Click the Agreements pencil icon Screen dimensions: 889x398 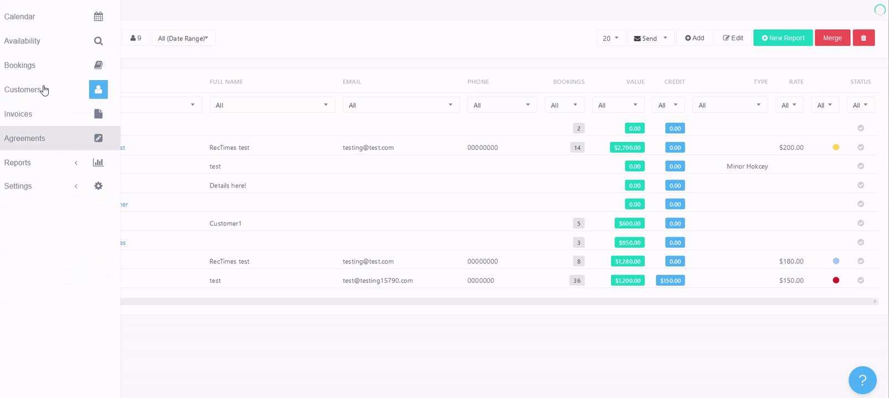coord(99,138)
